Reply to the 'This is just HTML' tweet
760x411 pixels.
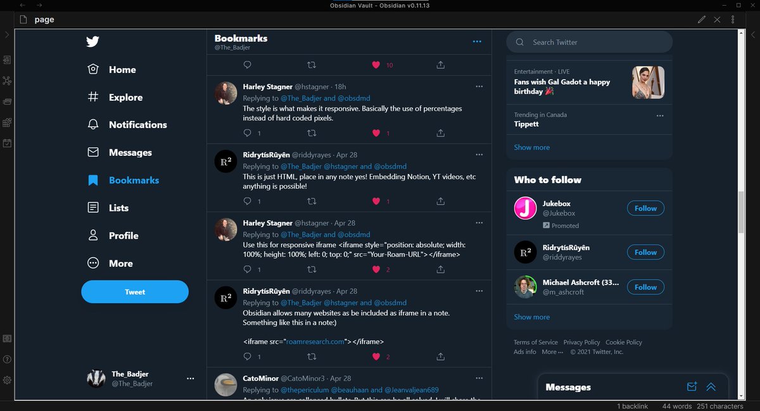pyautogui.click(x=248, y=201)
